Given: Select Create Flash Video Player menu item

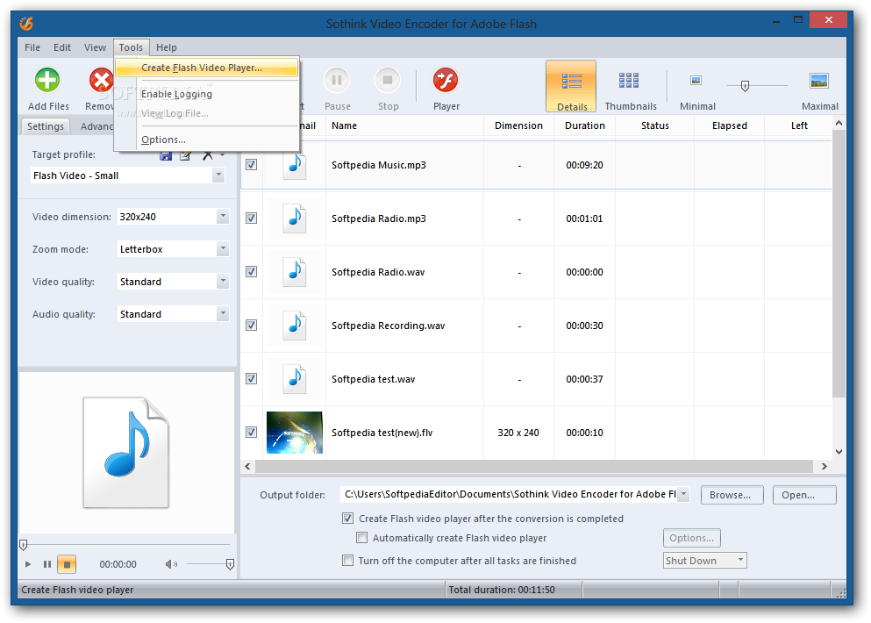Looking at the screenshot, I should [206, 68].
